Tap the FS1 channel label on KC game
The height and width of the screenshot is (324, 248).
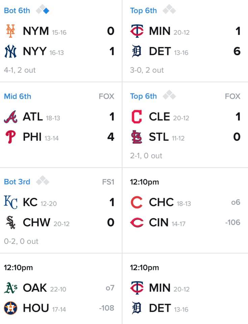pyautogui.click(x=108, y=182)
